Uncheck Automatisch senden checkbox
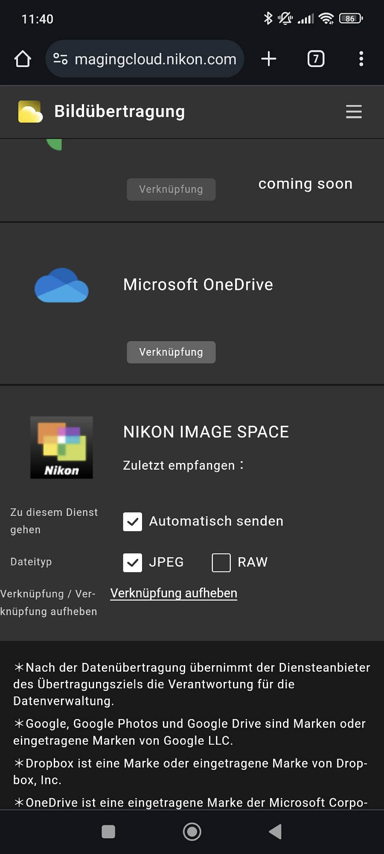 [x=133, y=521]
